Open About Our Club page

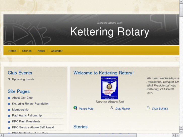point(22,98)
